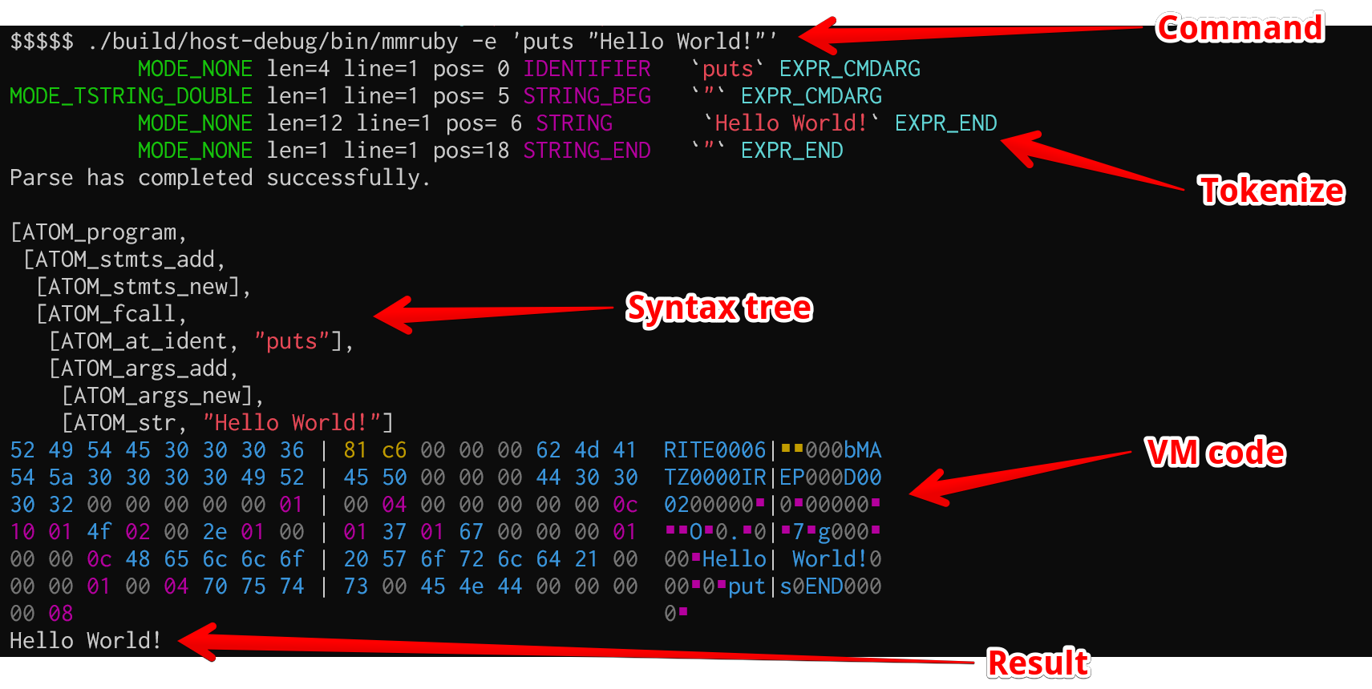
Task: Click the 'VM code' annotation label
Action: click(x=1216, y=453)
